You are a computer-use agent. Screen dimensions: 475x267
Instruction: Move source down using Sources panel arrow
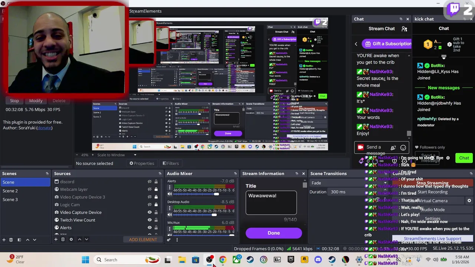click(86, 239)
